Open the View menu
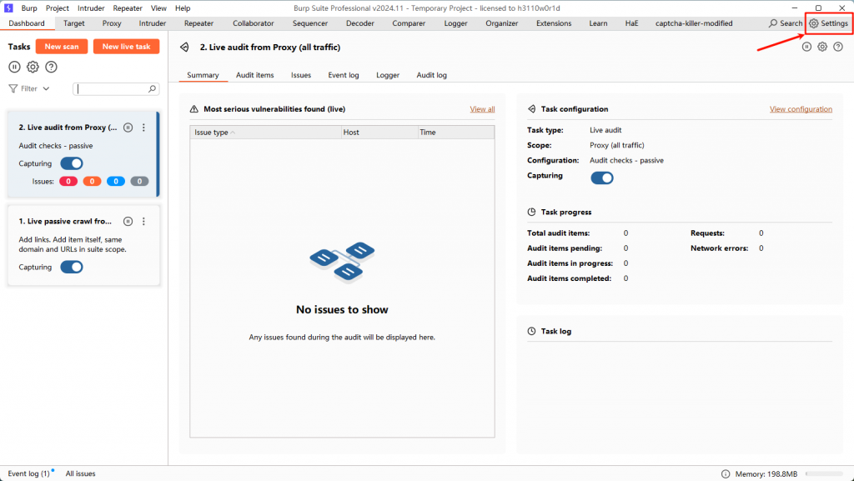 point(158,8)
